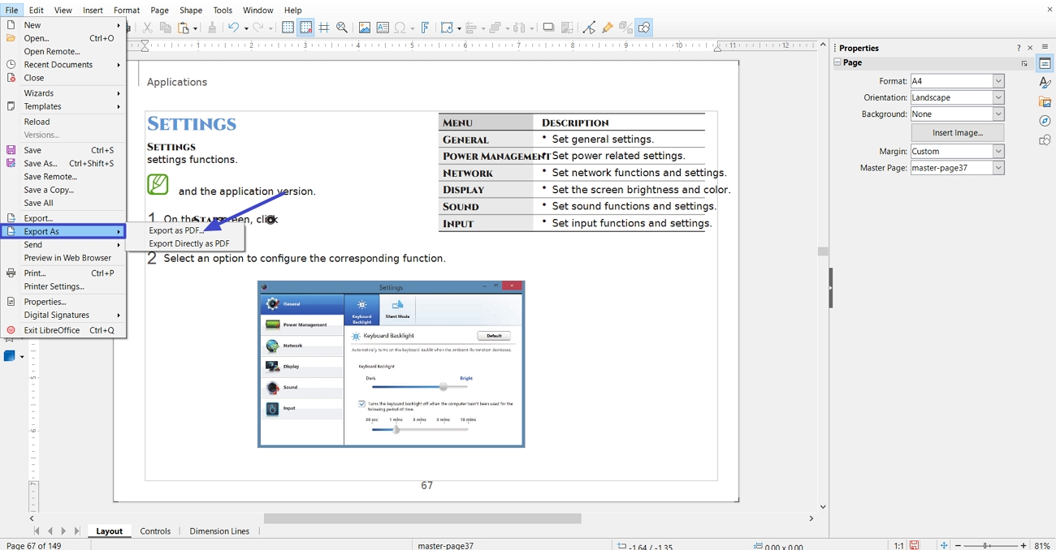Open Recent Documents submenu
Screen dimensions: 1056x550
click(x=63, y=65)
